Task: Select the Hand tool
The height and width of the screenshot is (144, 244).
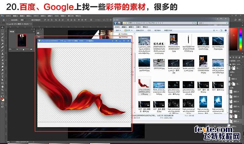Action: 2,87
